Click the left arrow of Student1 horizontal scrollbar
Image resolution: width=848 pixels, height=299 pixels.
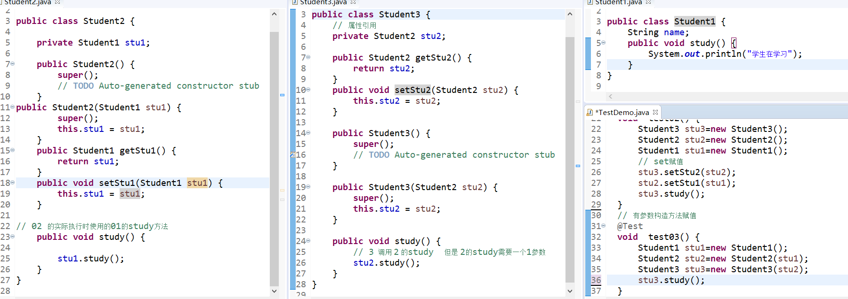click(x=611, y=96)
